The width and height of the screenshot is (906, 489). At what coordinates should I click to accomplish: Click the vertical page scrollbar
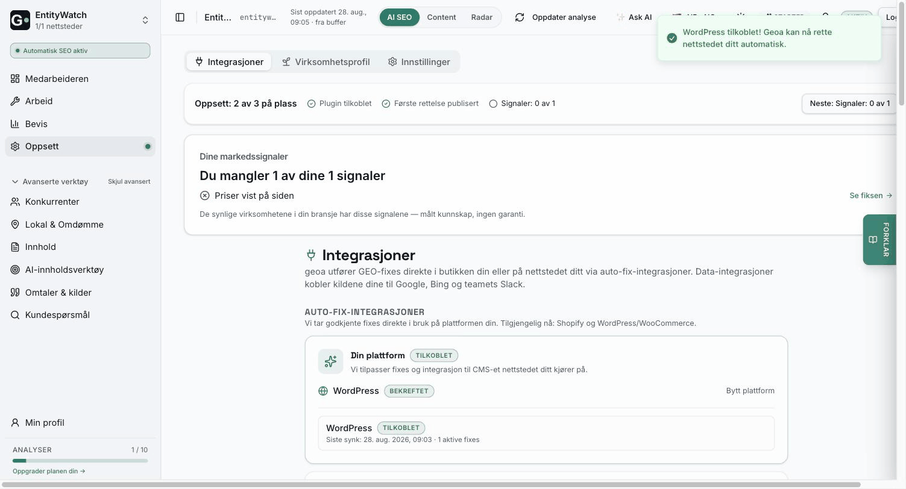tap(902, 54)
